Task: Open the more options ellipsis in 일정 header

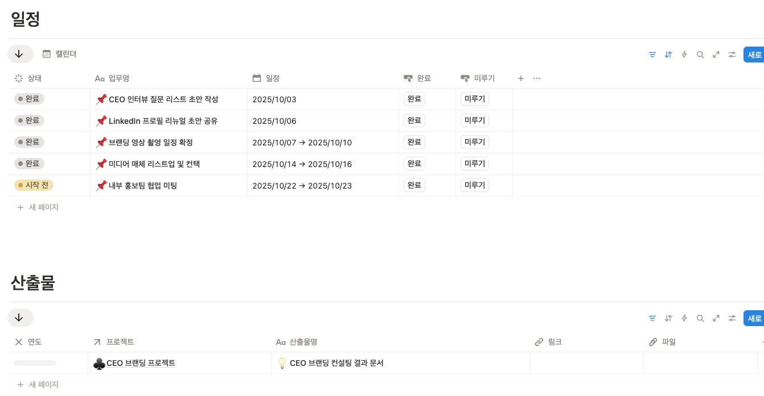Action: [537, 78]
